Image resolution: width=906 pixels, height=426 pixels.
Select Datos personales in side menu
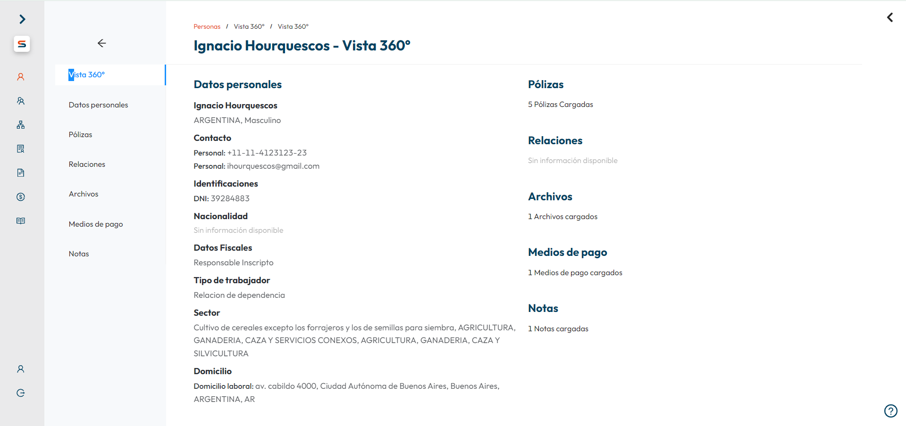(x=98, y=105)
